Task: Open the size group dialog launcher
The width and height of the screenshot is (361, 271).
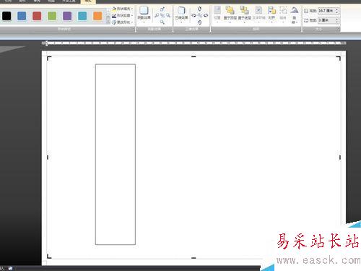Action: coord(338,29)
